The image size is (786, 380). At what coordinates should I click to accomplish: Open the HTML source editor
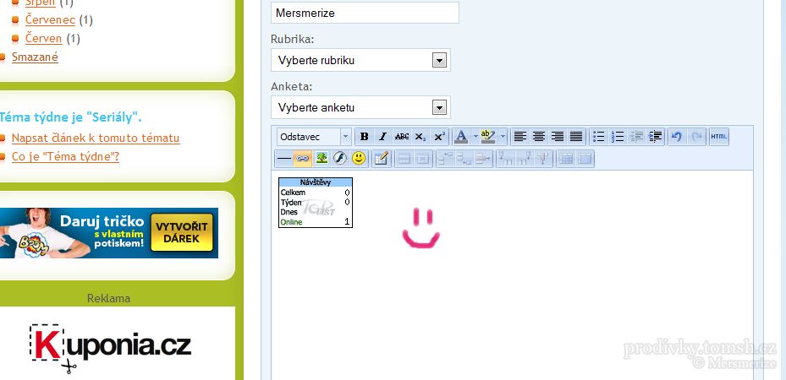click(x=719, y=137)
